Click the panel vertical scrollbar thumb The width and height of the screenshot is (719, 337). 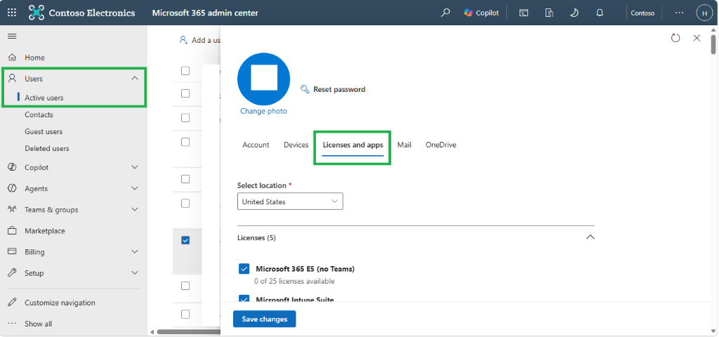[x=713, y=44]
